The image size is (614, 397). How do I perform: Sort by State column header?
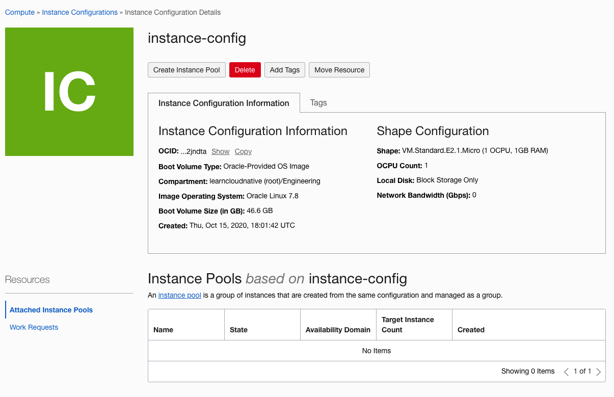238,330
